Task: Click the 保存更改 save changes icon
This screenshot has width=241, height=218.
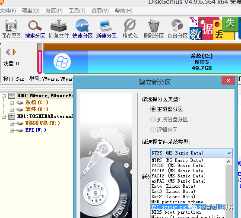Action: pos(11,29)
